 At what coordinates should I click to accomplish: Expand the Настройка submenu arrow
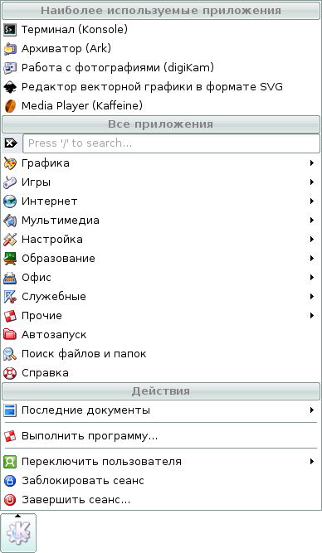point(312,239)
